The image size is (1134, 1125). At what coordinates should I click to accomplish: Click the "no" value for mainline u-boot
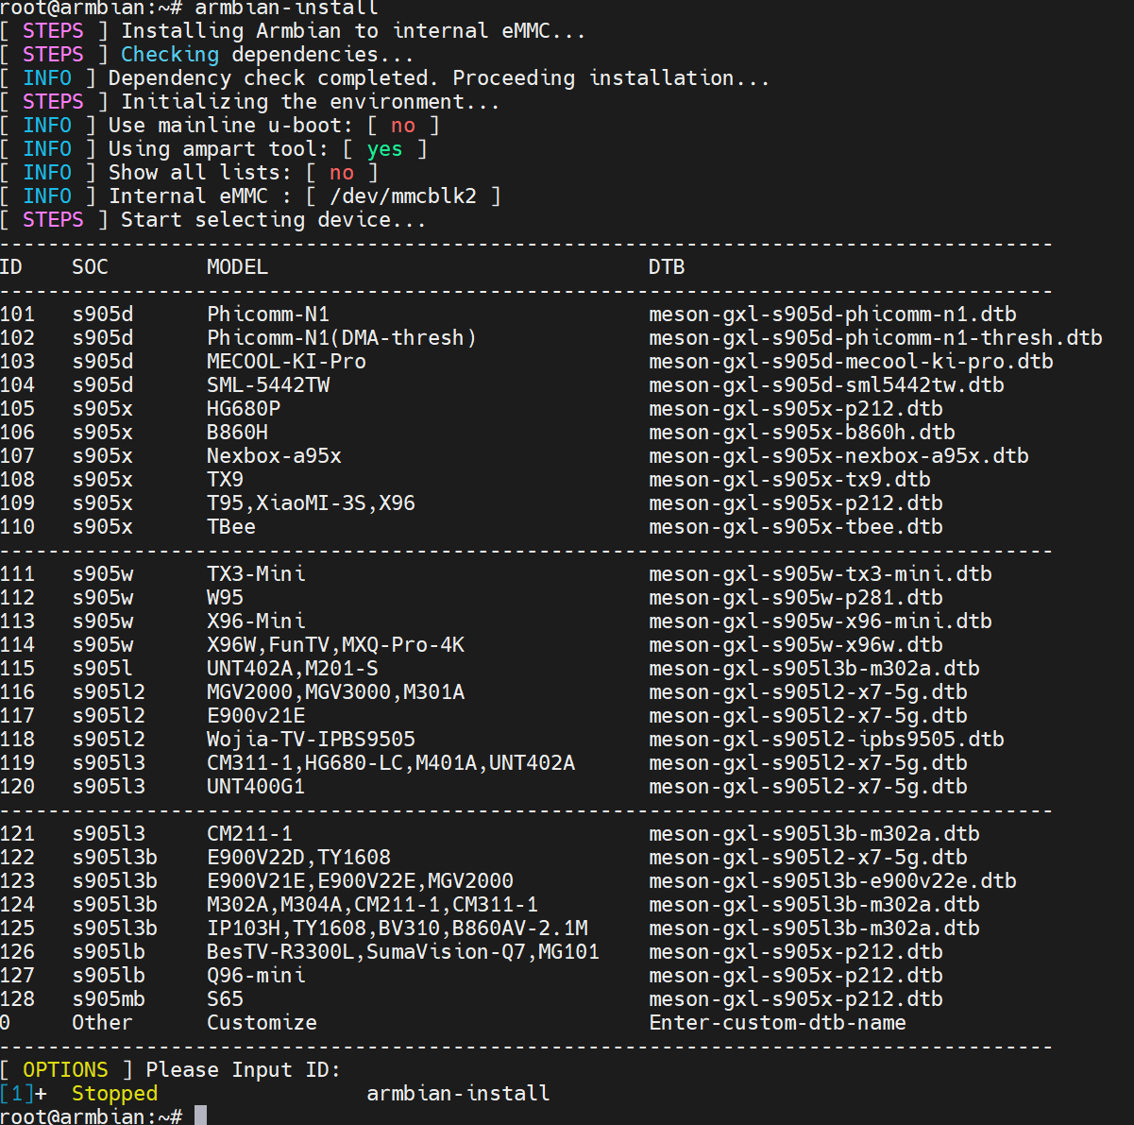pos(403,126)
